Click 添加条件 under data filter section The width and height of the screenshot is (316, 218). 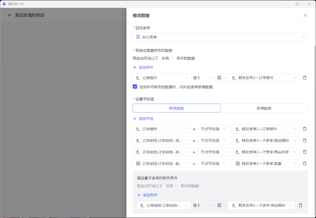(143, 68)
